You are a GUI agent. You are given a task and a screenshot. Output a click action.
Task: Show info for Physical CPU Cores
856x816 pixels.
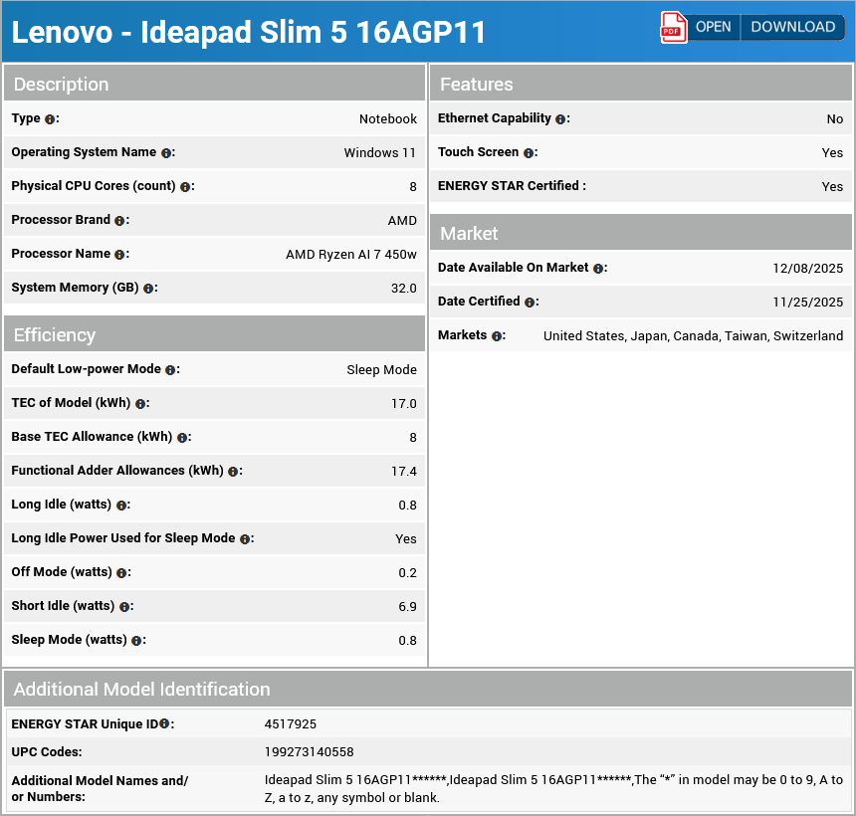tap(185, 187)
